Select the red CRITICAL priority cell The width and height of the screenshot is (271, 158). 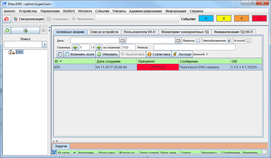158,67
